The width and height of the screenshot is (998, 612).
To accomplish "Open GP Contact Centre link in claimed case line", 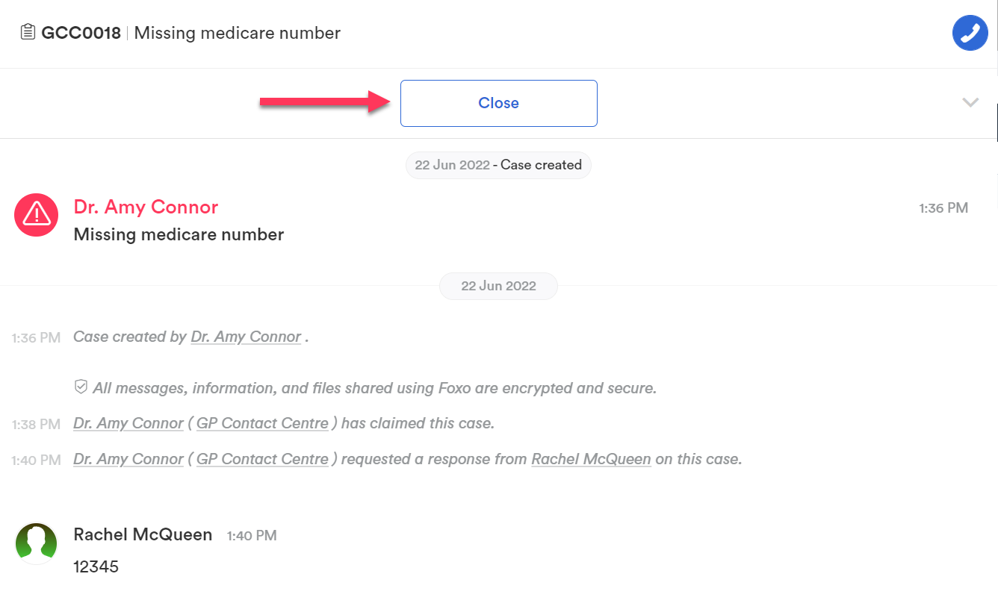I will pyautogui.click(x=262, y=423).
